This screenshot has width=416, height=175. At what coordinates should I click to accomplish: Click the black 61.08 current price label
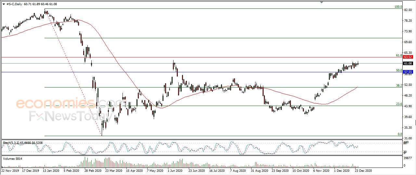[x=408, y=64]
